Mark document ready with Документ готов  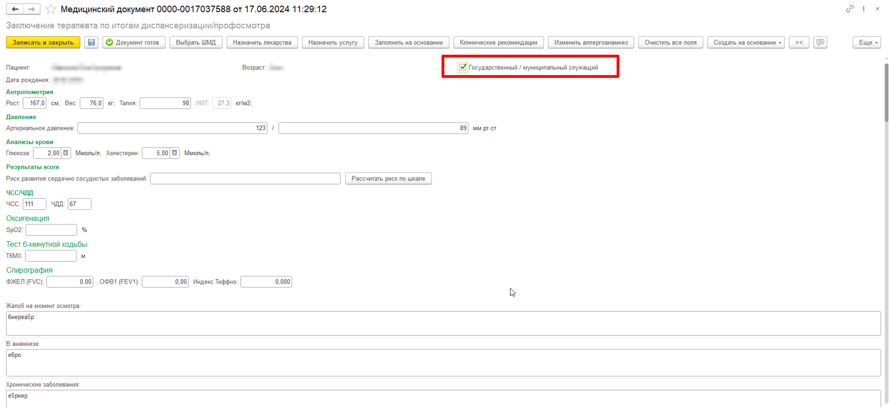(x=133, y=42)
